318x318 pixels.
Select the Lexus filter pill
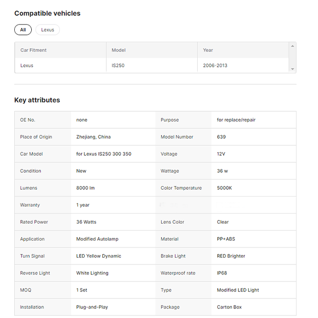48,30
